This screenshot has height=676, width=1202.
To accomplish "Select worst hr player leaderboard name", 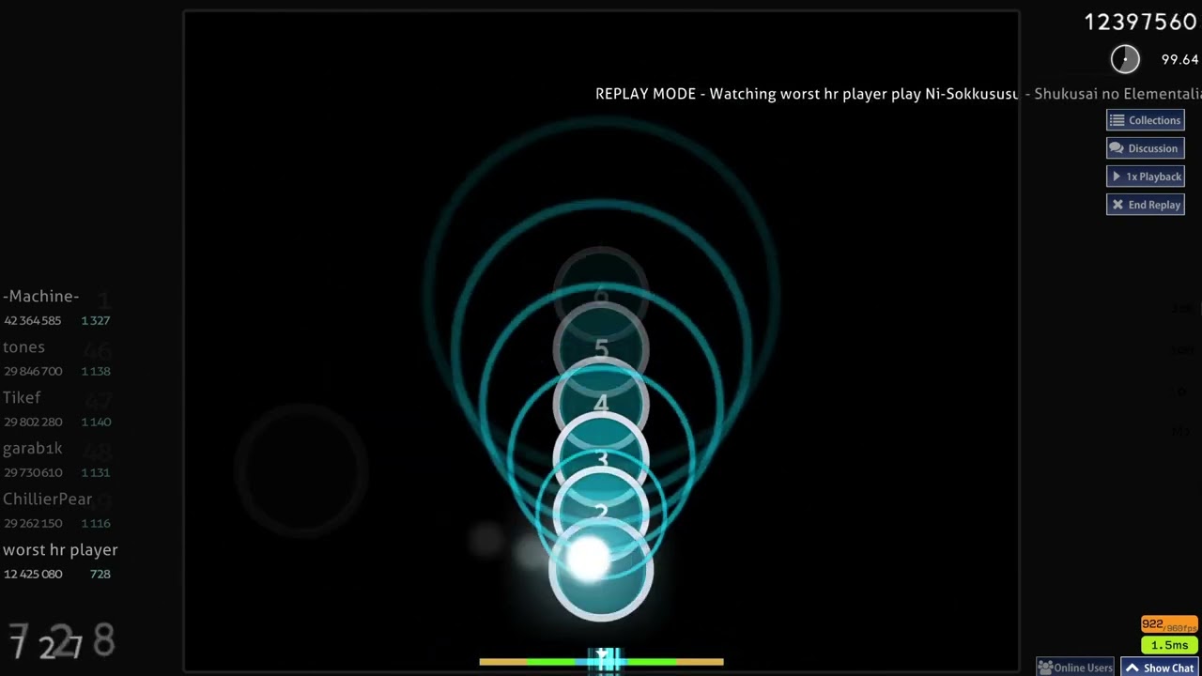I will pyautogui.click(x=60, y=550).
